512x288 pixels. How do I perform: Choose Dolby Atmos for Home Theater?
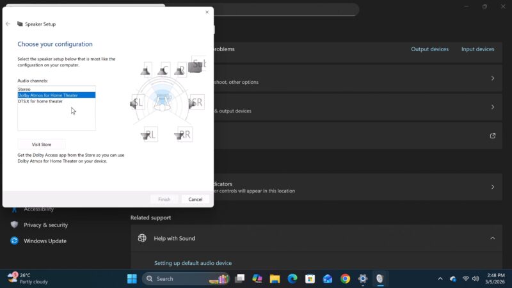[48, 95]
